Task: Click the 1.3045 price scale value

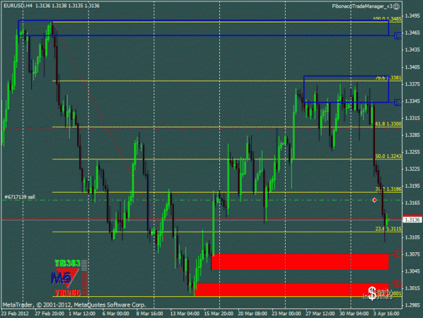Action: [x=412, y=271]
